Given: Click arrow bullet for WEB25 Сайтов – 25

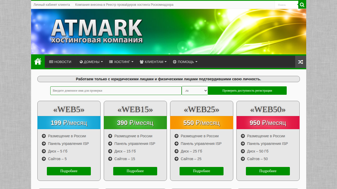Looking at the screenshot, I should tap(176, 159).
